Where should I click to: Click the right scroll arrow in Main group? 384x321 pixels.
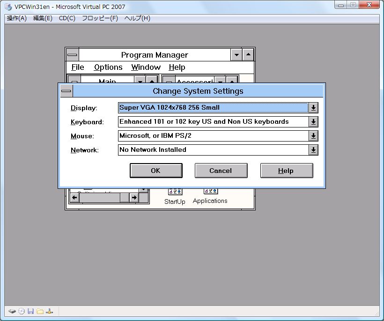(134, 197)
